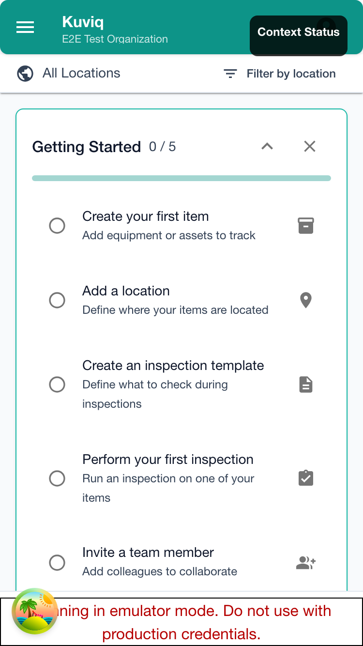Screen dimensions: 363x646
Task: Click the invite person icon beside Invite a team member
Action: click(x=305, y=562)
